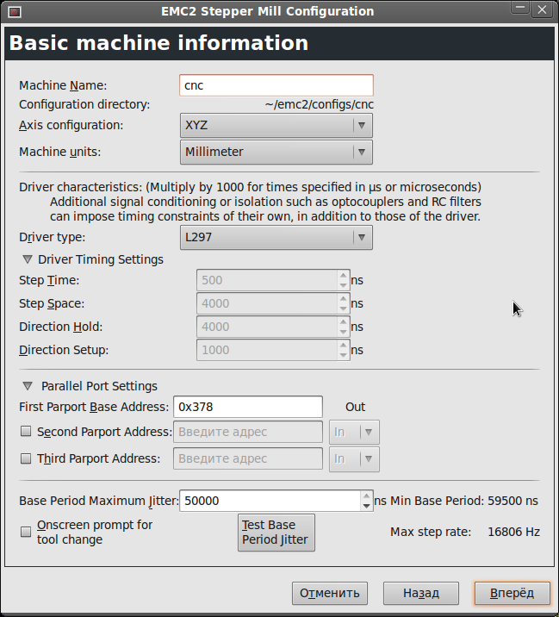Click the Min Base Period 59500 ns text
This screenshot has height=617, width=559.
click(x=464, y=501)
